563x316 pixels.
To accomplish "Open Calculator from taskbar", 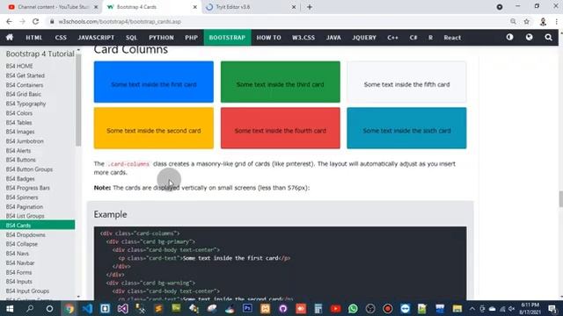I will (x=318, y=308).
